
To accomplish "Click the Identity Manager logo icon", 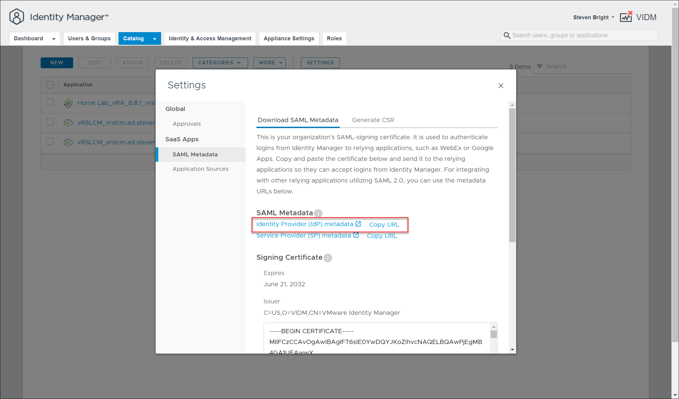I will tap(17, 17).
